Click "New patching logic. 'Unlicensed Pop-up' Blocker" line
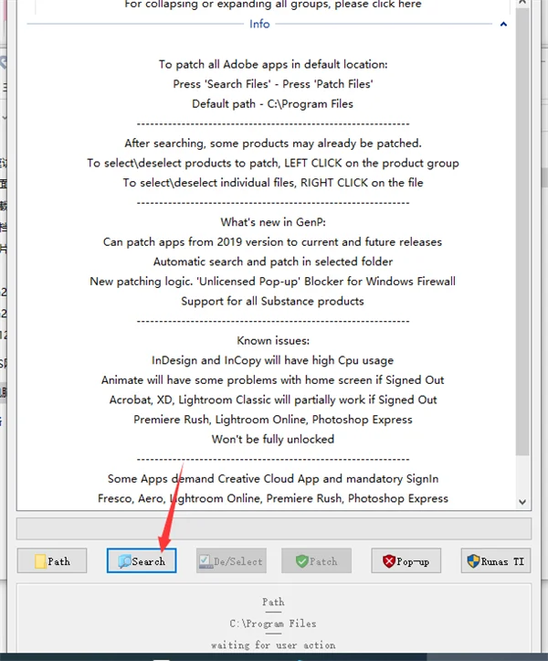The image size is (548, 661). point(272,282)
